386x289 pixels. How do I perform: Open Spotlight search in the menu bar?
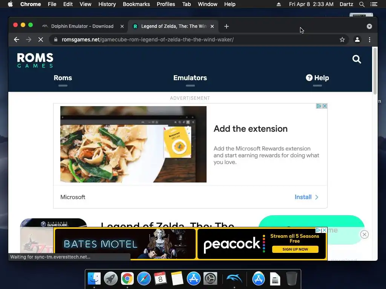coord(361,4)
